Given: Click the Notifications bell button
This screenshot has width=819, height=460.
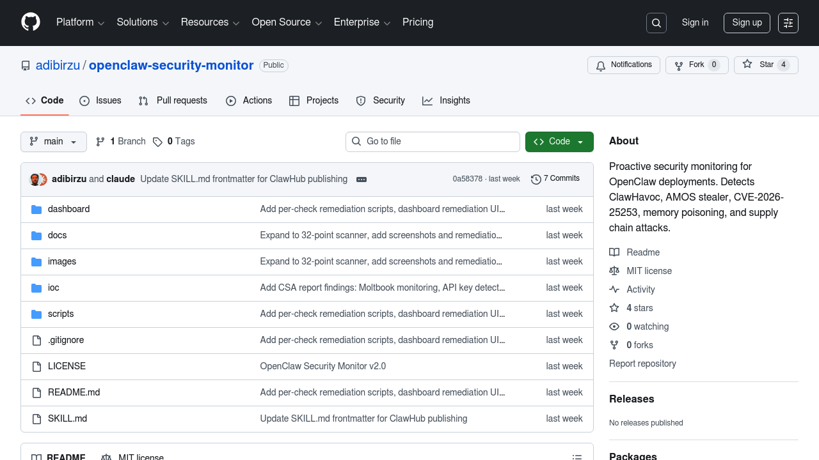Looking at the screenshot, I should click(x=624, y=65).
